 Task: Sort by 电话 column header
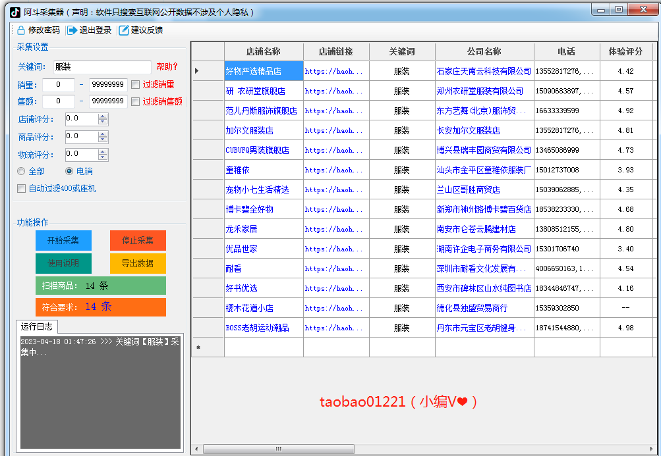[567, 52]
